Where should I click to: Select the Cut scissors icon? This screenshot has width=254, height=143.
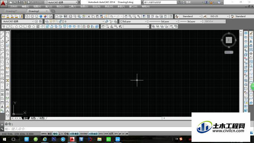[89, 16]
